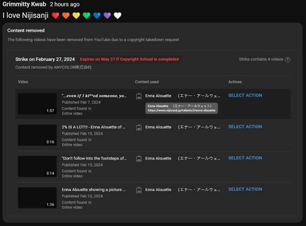306x226 pixels.
Task: Click the white heart emoji
Action: (x=118, y=15)
